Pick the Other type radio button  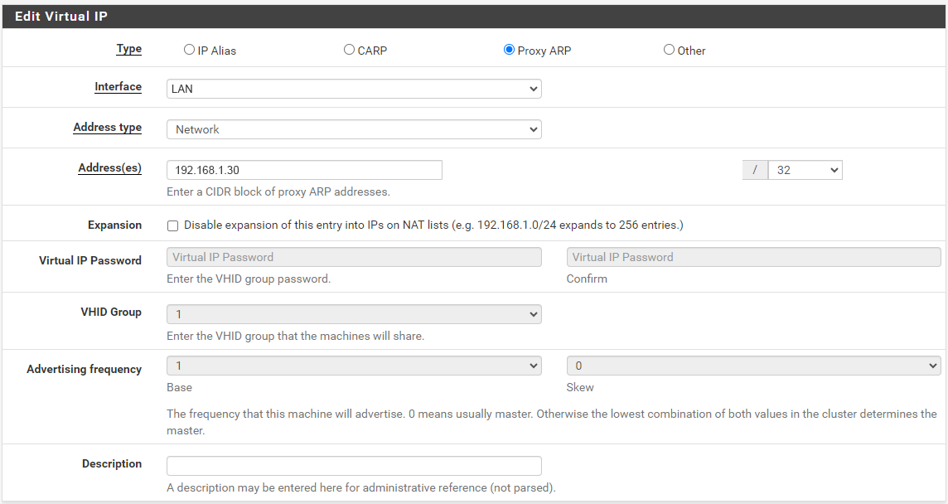[x=669, y=50]
